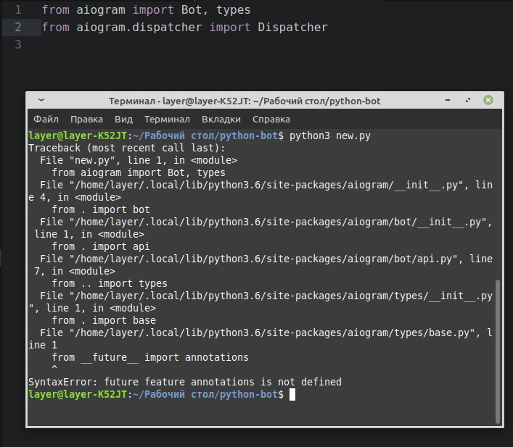Viewport: 513px width, 447px height.
Task: Close the terminal with green X button
Action: coord(488,100)
